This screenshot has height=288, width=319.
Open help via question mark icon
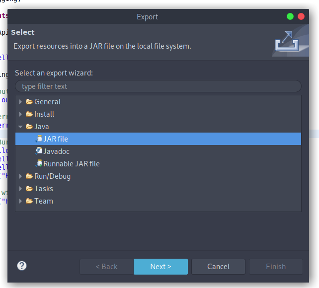click(22, 266)
